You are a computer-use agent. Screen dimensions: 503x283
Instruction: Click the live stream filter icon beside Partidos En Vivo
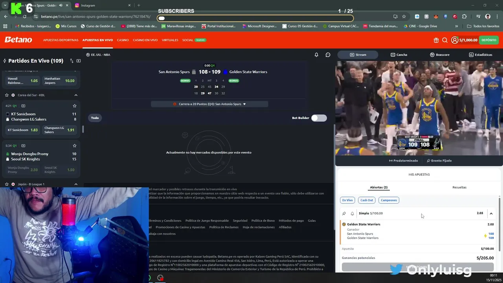[x=79, y=61]
